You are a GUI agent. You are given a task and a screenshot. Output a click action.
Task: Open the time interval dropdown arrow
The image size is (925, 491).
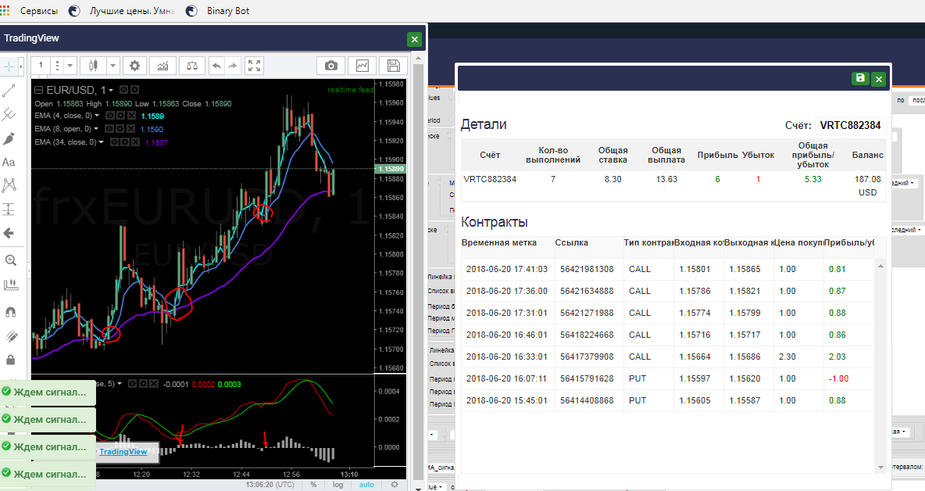click(70, 66)
